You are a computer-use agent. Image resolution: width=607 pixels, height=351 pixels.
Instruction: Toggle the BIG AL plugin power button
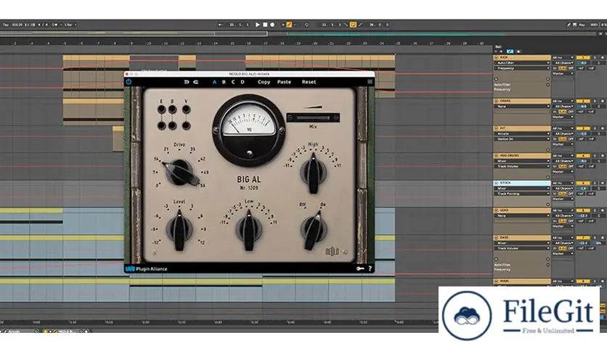click(x=129, y=82)
